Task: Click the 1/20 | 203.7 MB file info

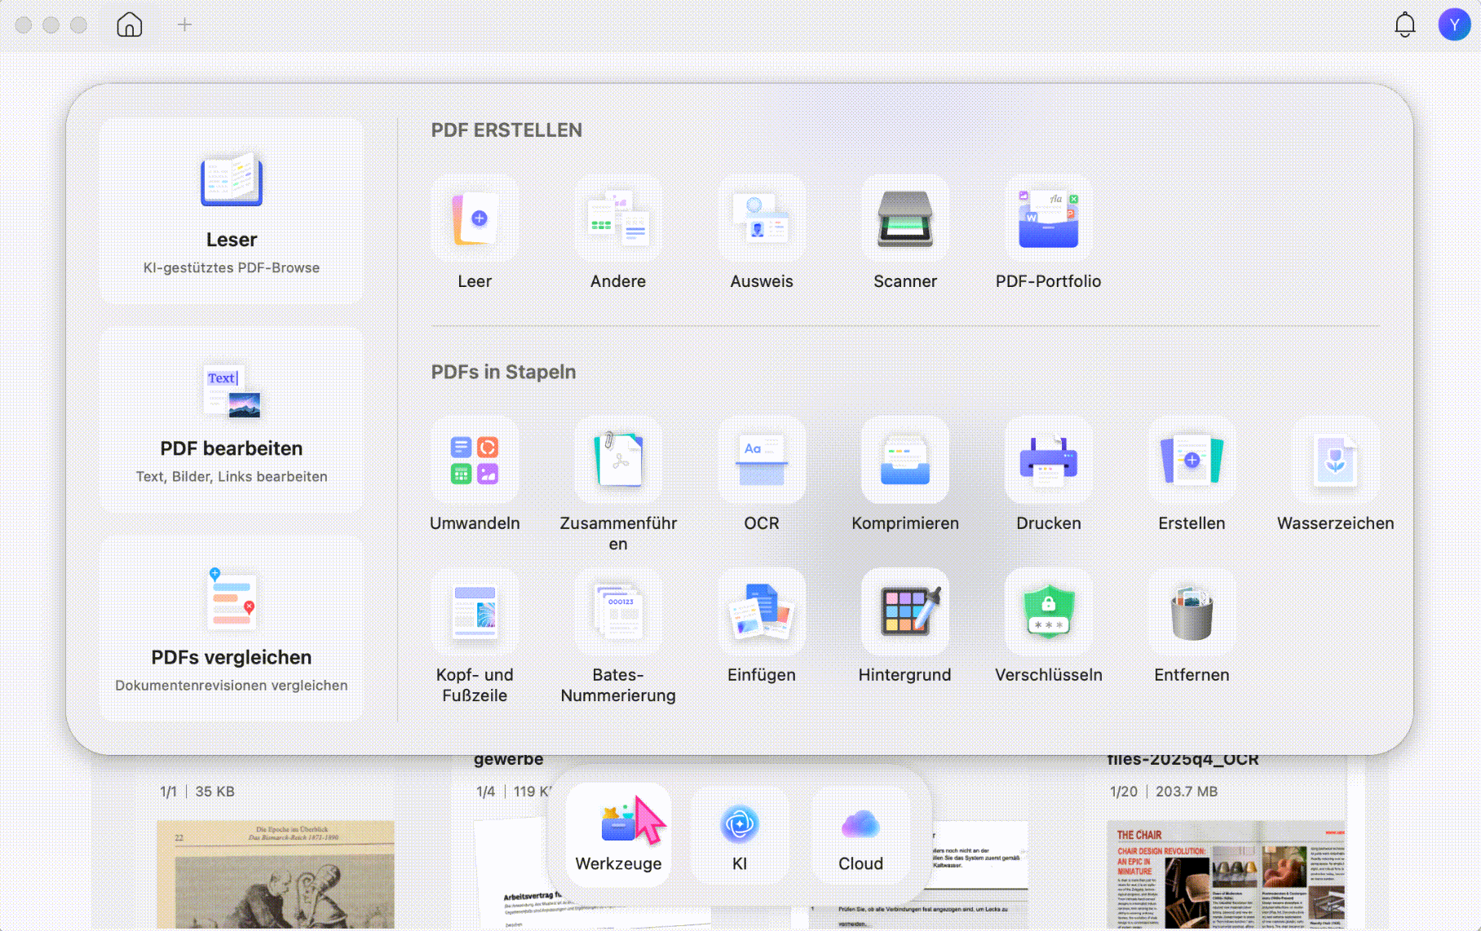Action: pos(1164,792)
